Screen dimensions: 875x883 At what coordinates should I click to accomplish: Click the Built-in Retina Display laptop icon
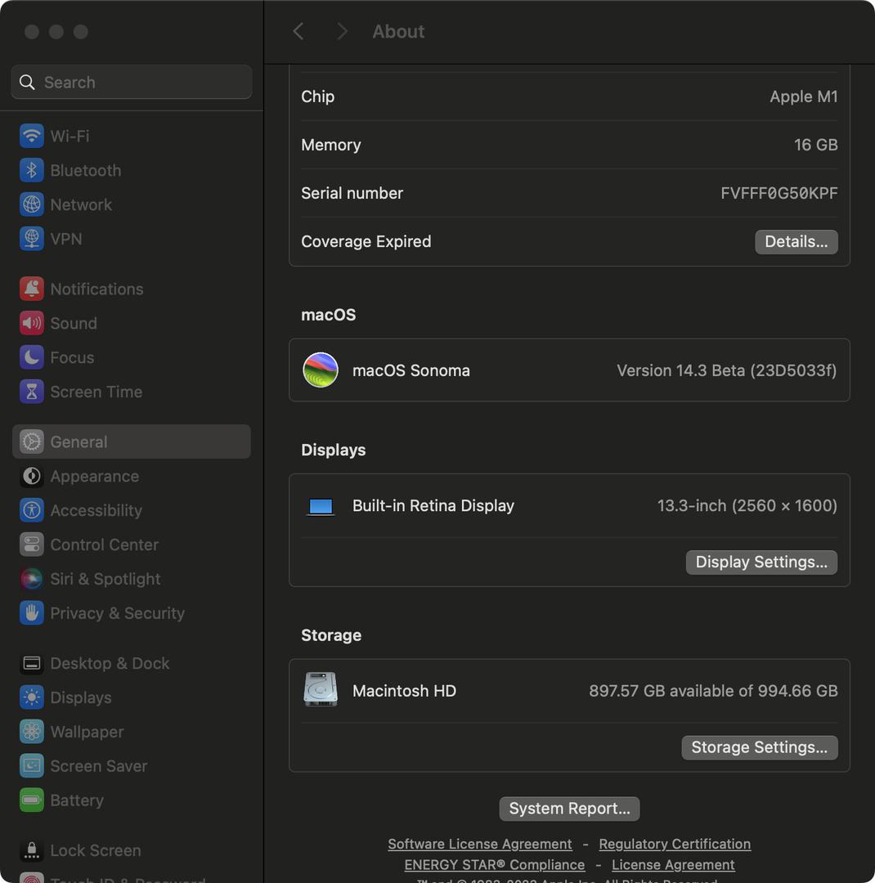321,506
